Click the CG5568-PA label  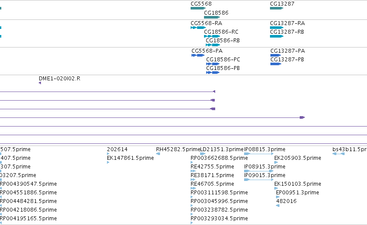coord(207,51)
